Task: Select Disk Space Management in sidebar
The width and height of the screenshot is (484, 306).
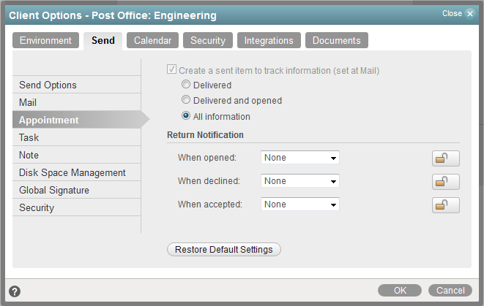Action: point(72,173)
